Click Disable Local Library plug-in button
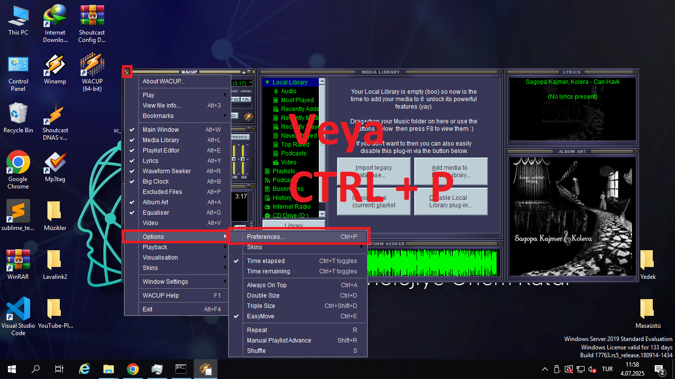Screen dimensions: 675x379 click(451, 201)
